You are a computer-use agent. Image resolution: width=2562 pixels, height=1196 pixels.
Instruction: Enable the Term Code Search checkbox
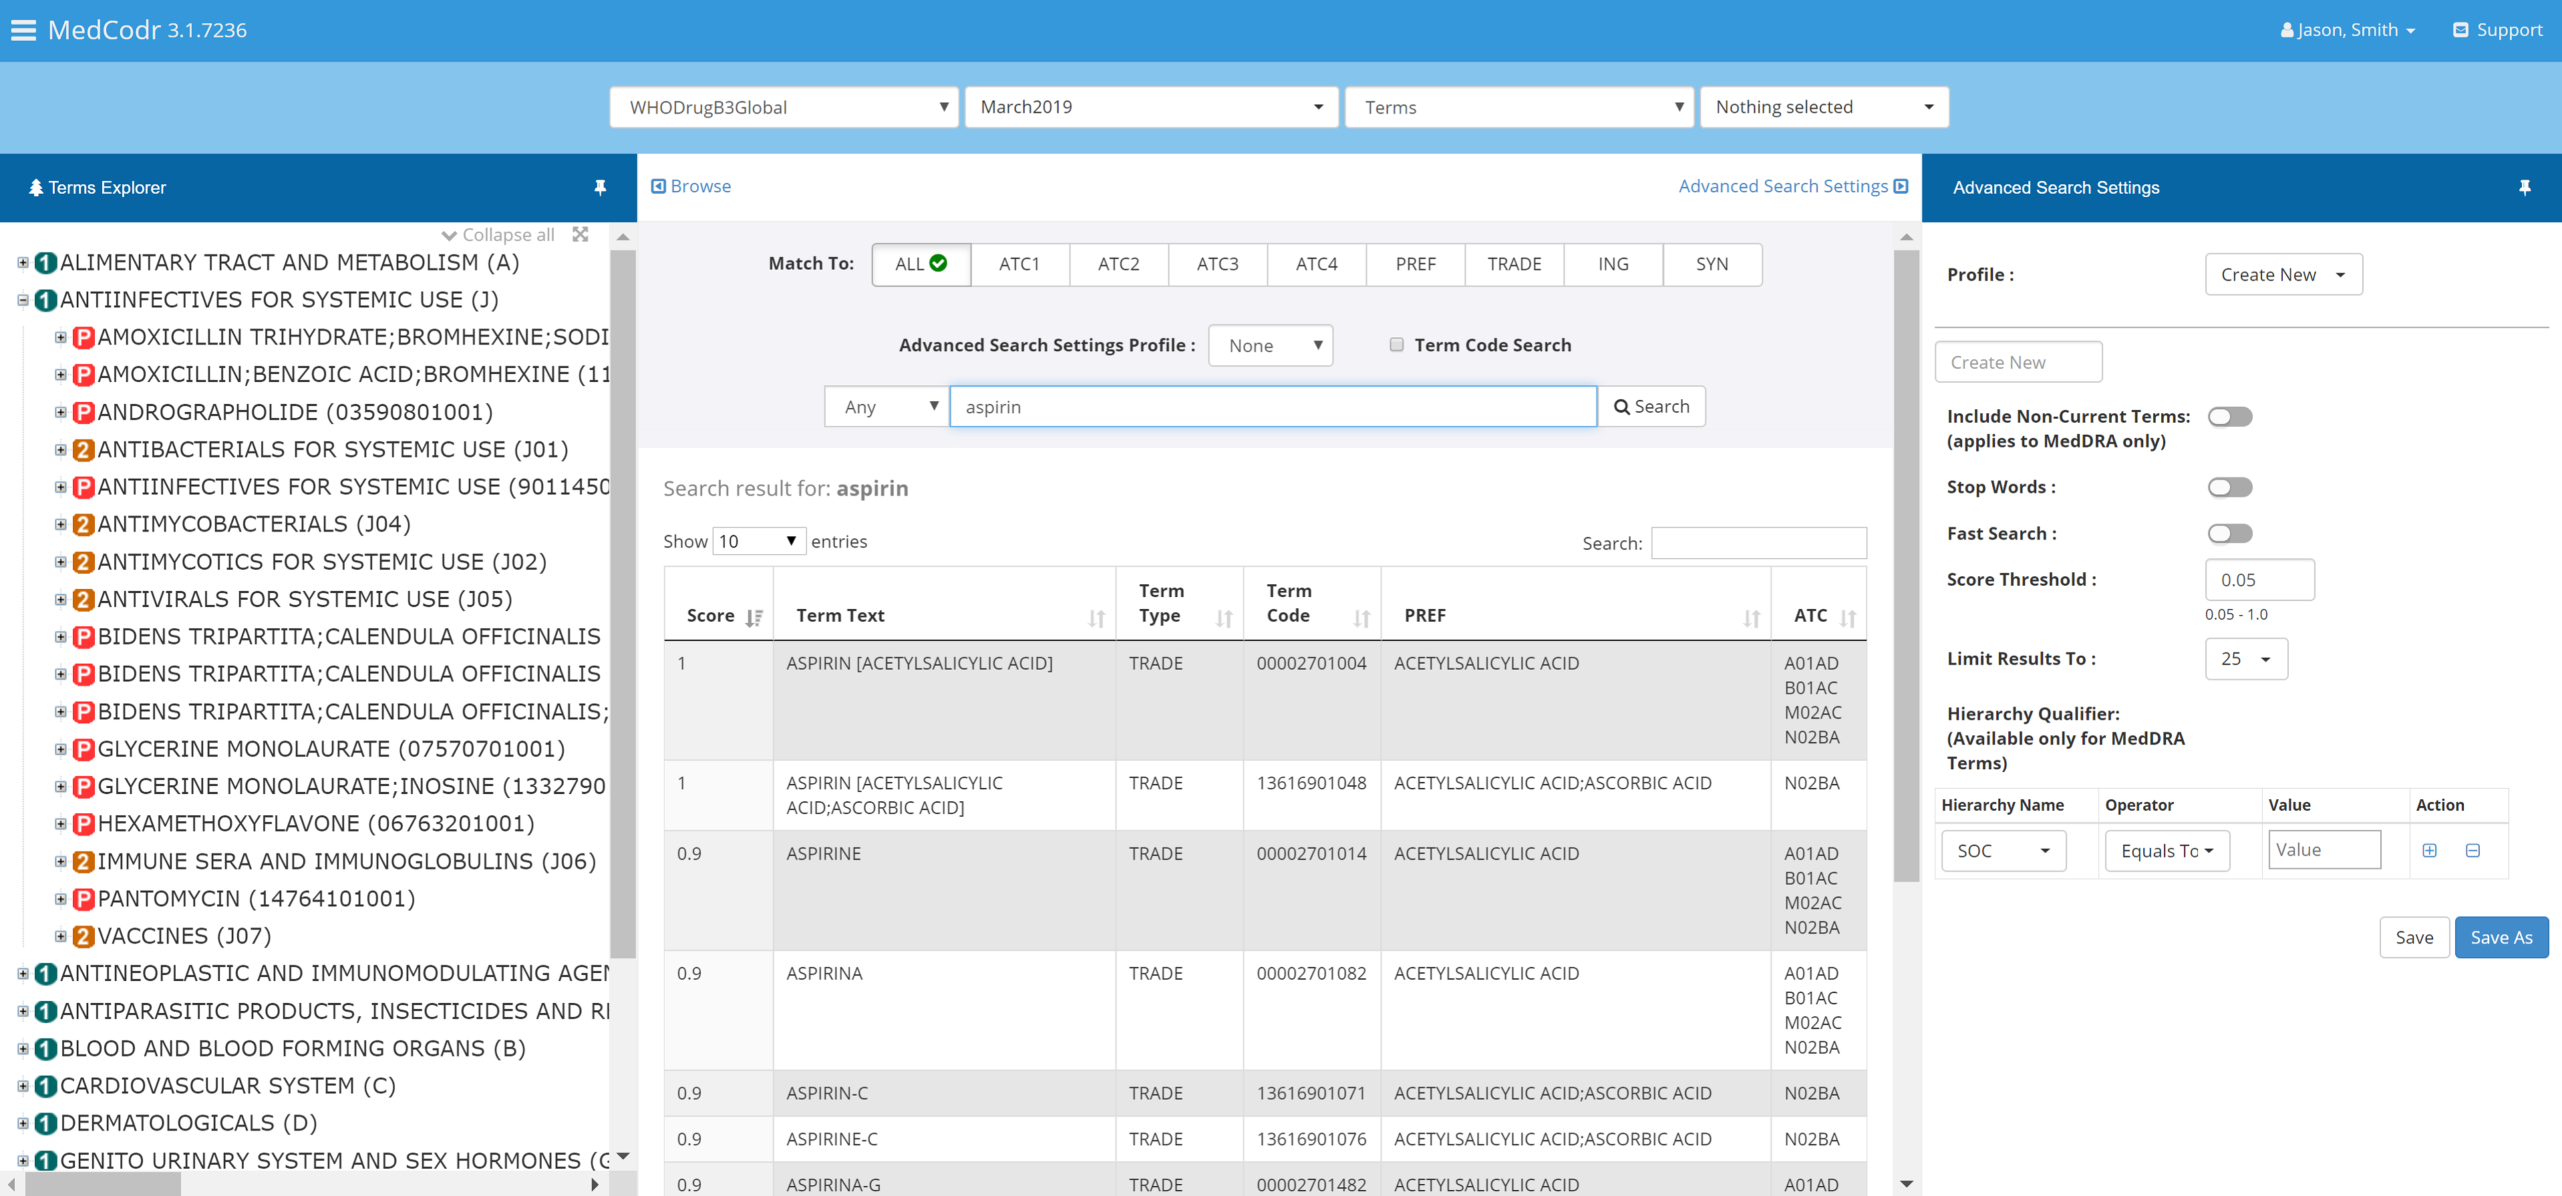pos(1396,345)
